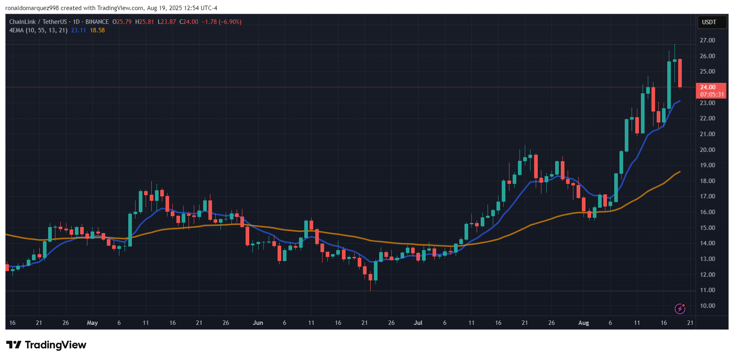Click the orange EMA value 18.58
This screenshot has height=360, width=734.
tap(97, 30)
